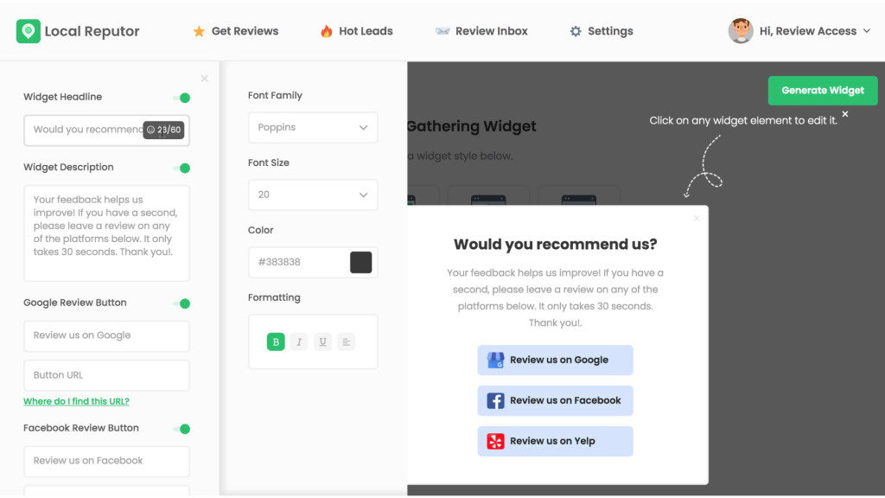
Task: Click the Local Reputor logo icon
Action: click(28, 31)
